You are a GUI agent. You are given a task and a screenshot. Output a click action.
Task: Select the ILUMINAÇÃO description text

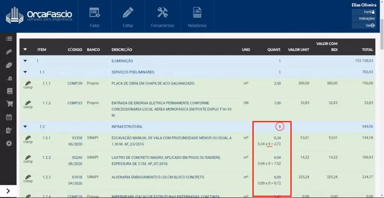click(x=122, y=61)
